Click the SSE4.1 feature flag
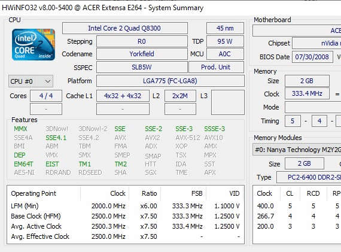Image resolution: width=341 pixels, height=252 pixels. (x=56, y=138)
